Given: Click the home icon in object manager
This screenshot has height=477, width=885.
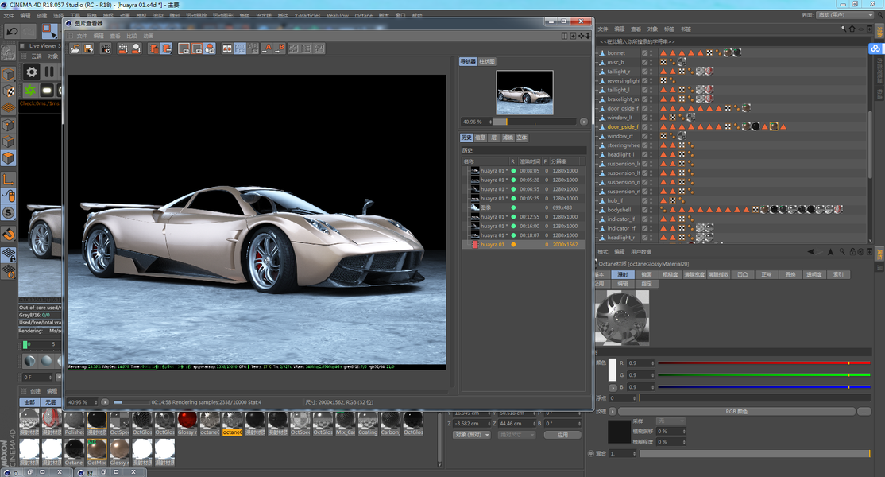Looking at the screenshot, I should click(852, 29).
